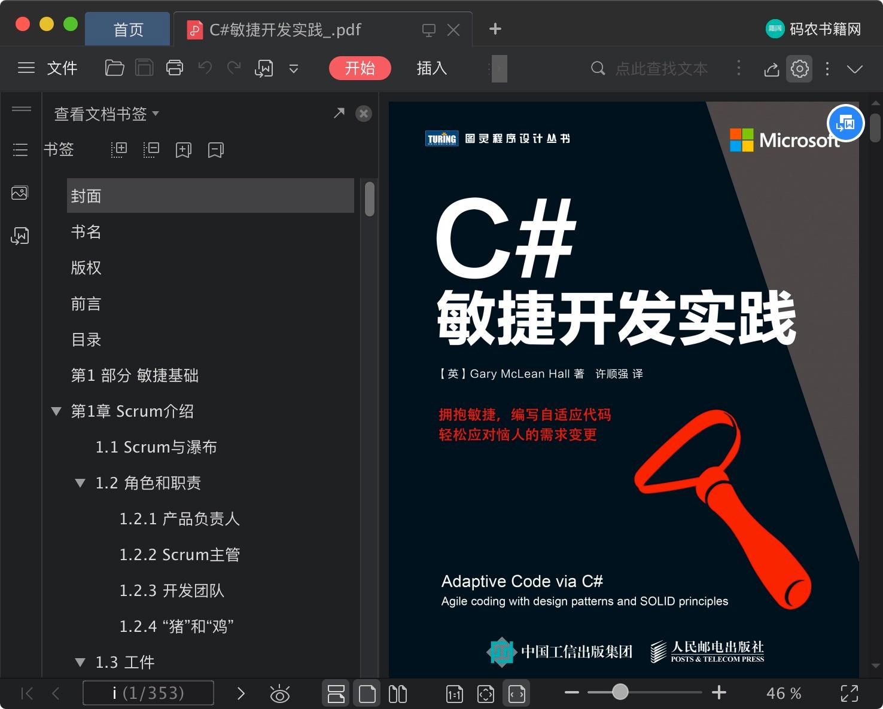The height and width of the screenshot is (709, 883).
Task: Select the 封面 bookmark
Action: pyautogui.click(x=211, y=195)
